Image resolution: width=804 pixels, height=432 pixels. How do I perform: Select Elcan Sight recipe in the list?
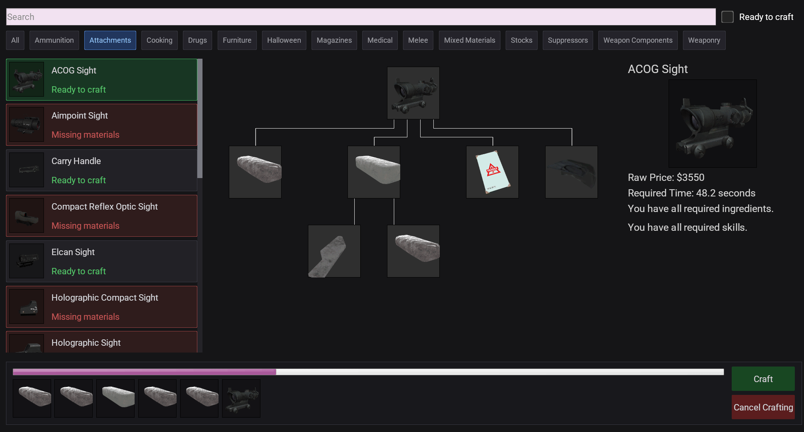click(101, 261)
